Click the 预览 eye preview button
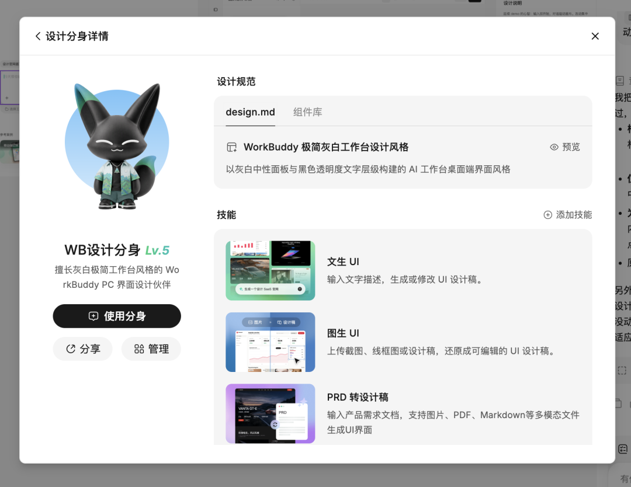 [x=565, y=147]
